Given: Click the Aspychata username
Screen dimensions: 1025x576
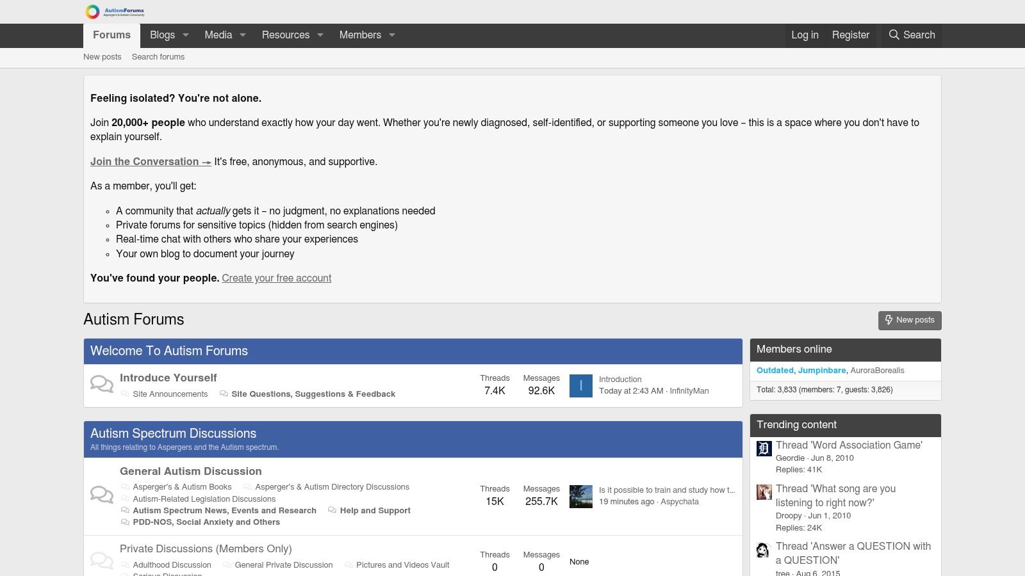Looking at the screenshot, I should pyautogui.click(x=680, y=502).
